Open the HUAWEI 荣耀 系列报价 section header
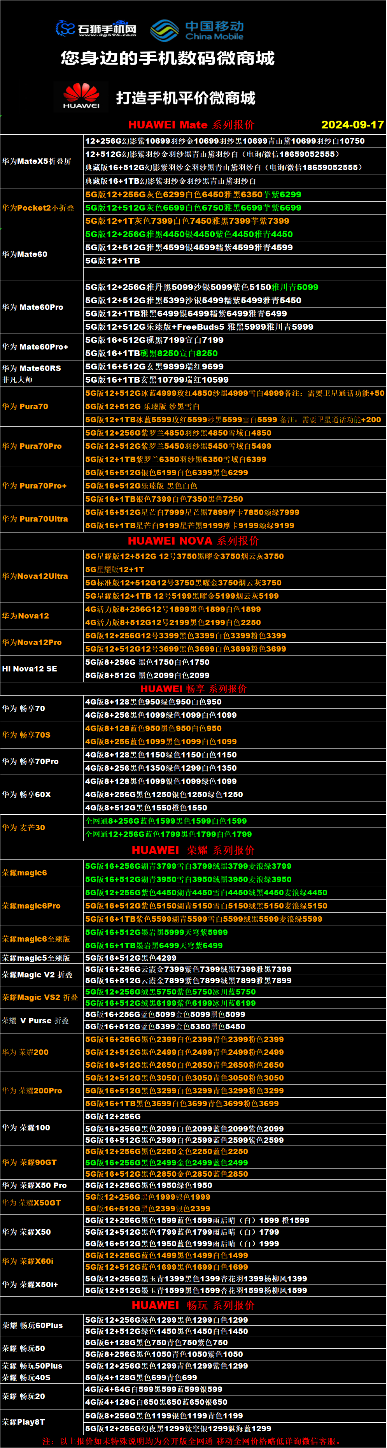This screenshot has width=387, height=1448. 193,850
